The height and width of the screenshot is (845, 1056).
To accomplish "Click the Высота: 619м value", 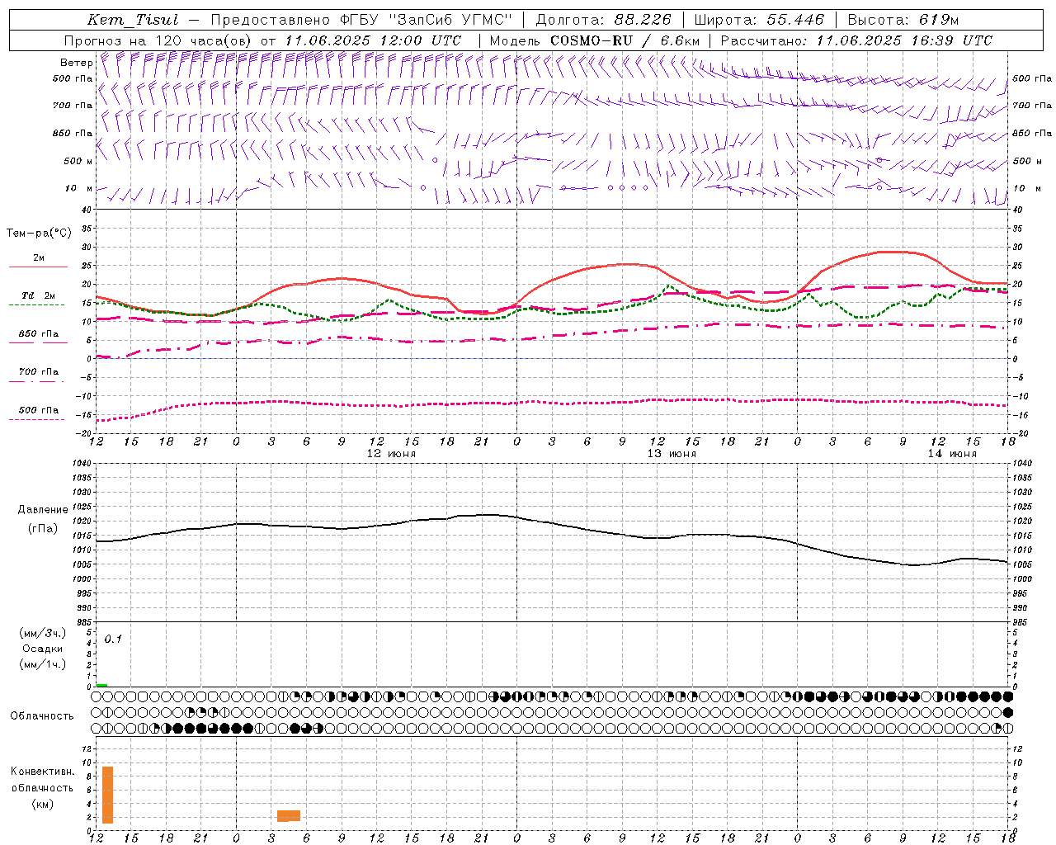I will [x=903, y=20].
